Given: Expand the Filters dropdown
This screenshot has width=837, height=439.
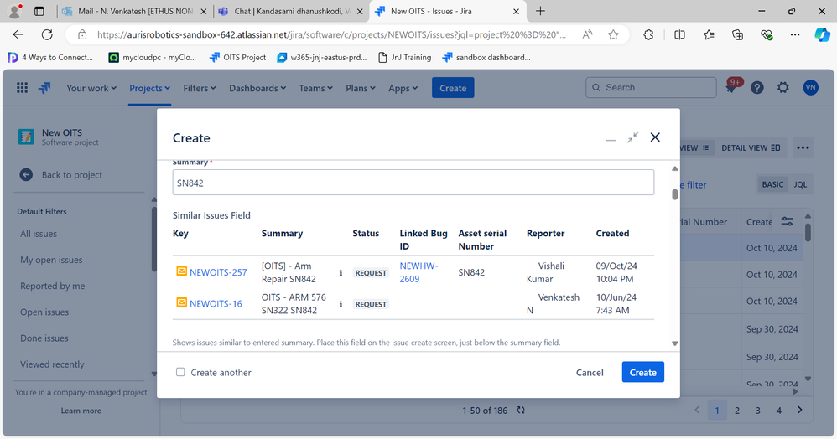Looking at the screenshot, I should (x=199, y=88).
